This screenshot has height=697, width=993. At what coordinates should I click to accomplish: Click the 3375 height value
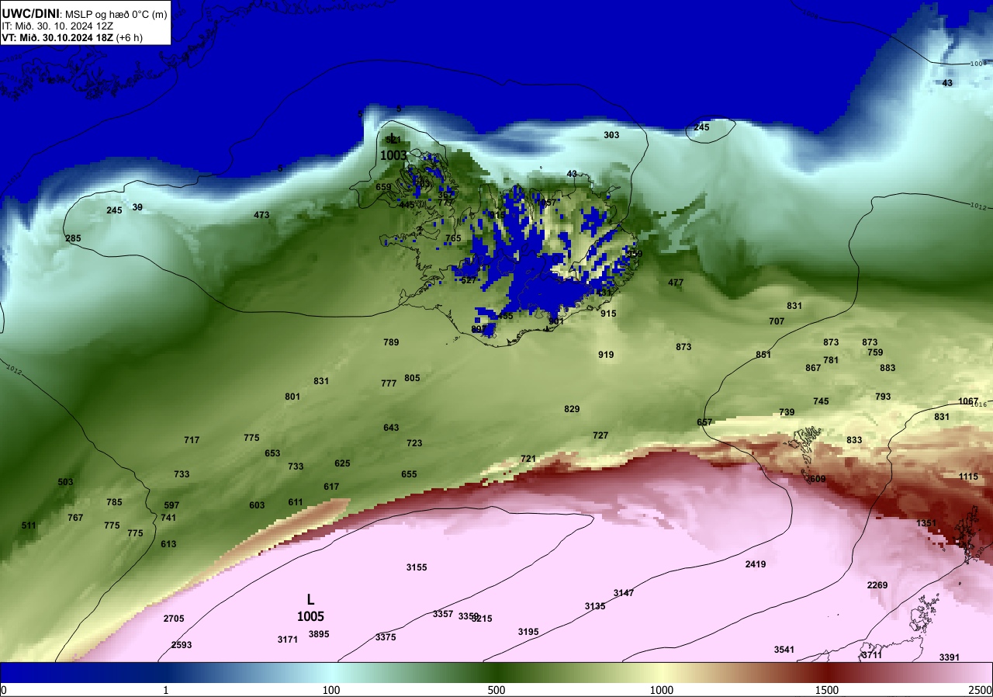[x=386, y=637]
